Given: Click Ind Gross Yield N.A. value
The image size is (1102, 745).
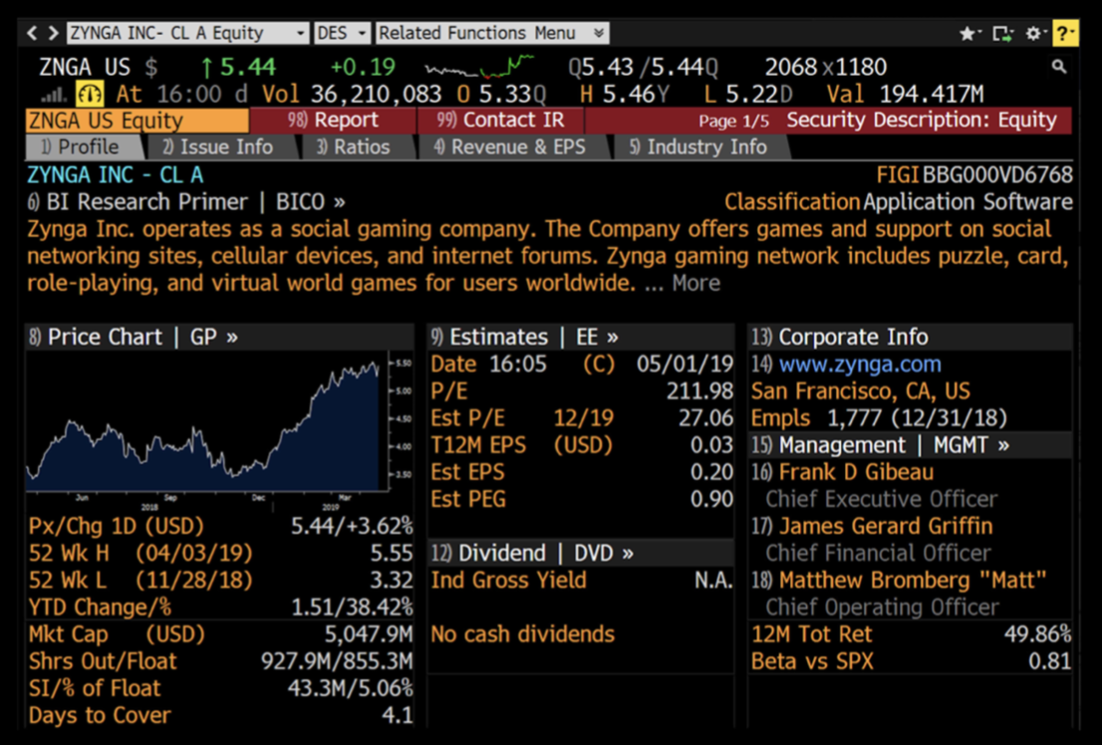Looking at the screenshot, I should click(x=713, y=581).
